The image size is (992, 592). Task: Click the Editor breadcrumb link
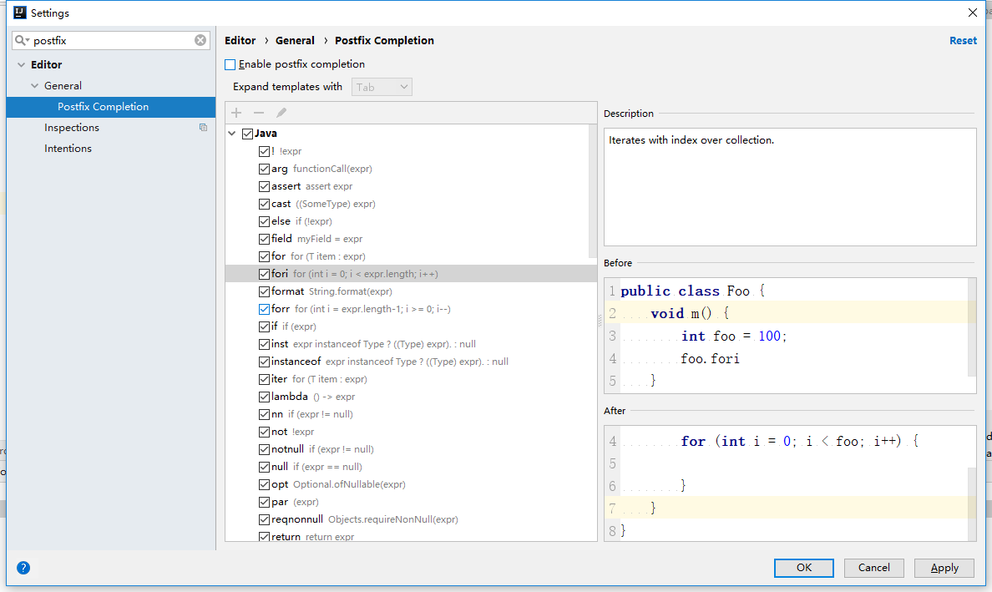(x=240, y=40)
